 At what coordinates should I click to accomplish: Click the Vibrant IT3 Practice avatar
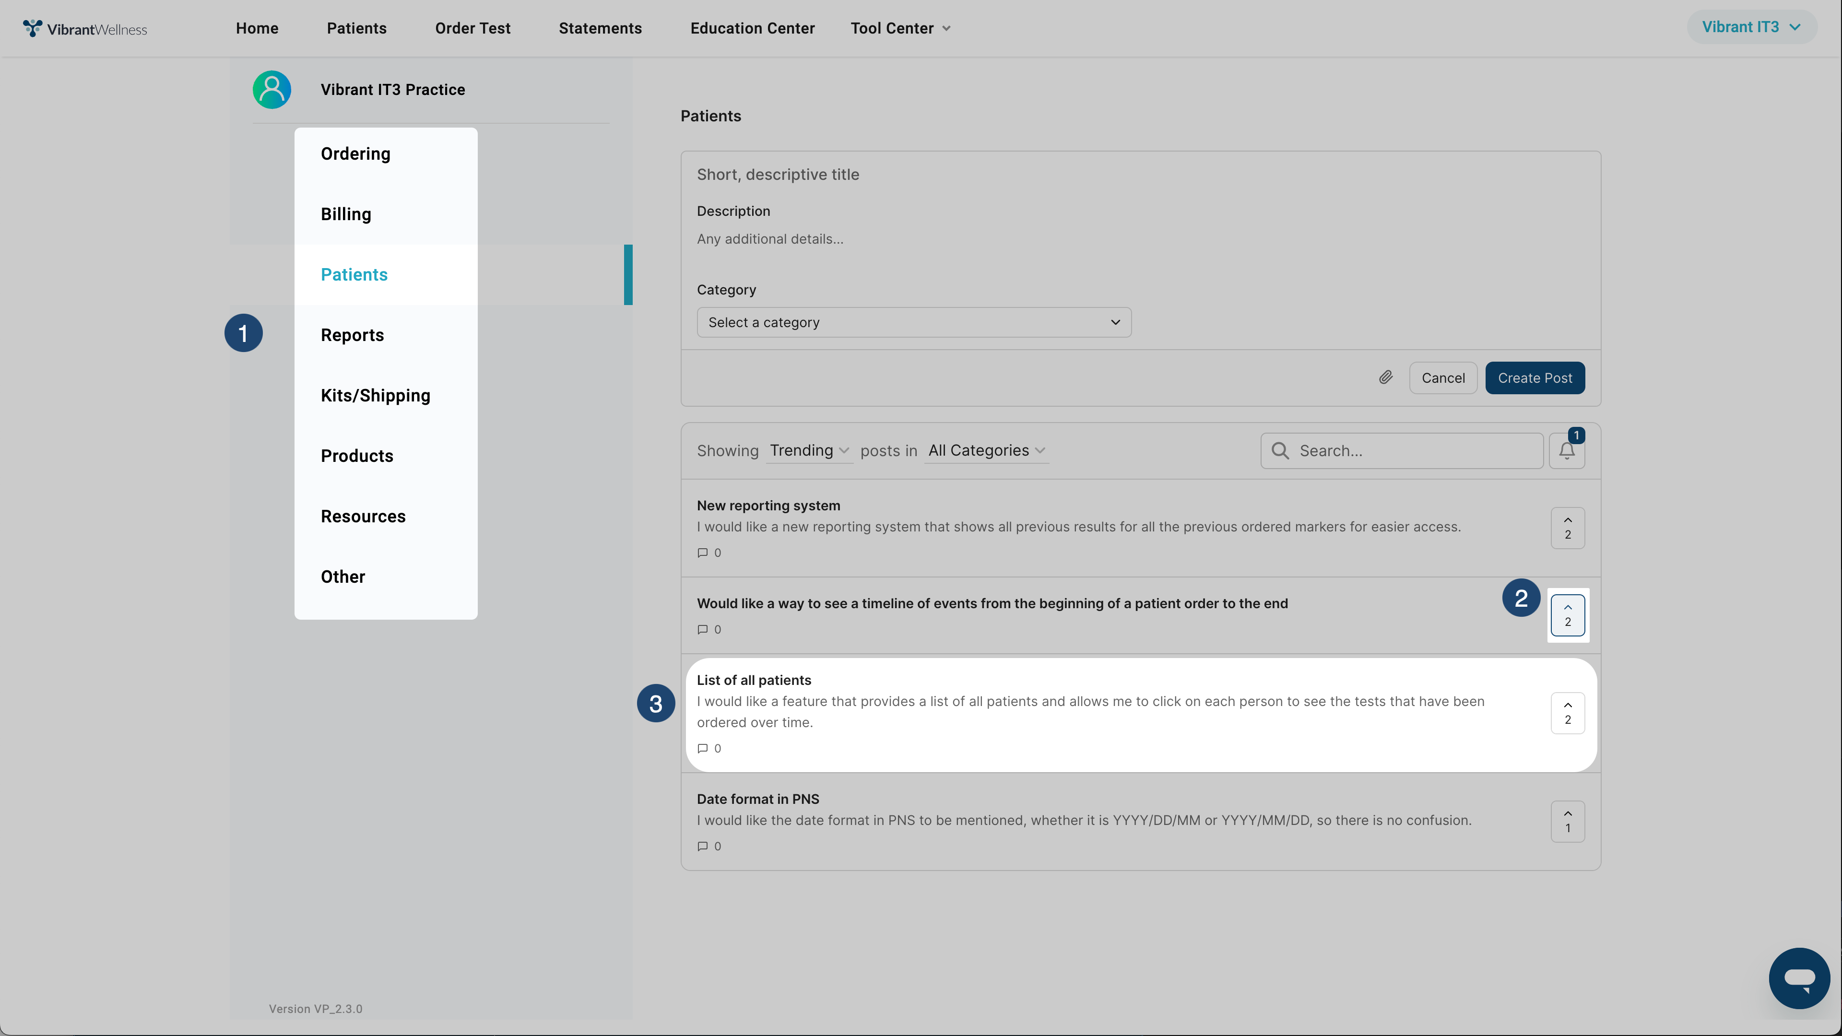[272, 89]
